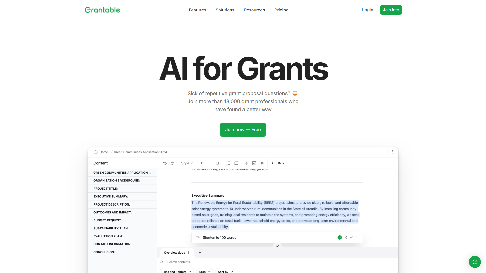486x273 pixels.
Task: Click the green submit arrow for Shorten prompt
Action: [x=339, y=237]
